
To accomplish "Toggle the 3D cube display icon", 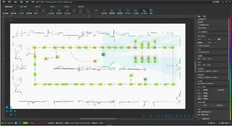I will tap(21, 10).
